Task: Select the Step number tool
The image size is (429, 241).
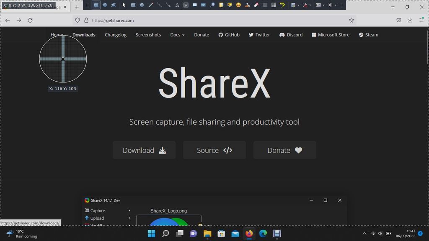Action: coord(203,5)
